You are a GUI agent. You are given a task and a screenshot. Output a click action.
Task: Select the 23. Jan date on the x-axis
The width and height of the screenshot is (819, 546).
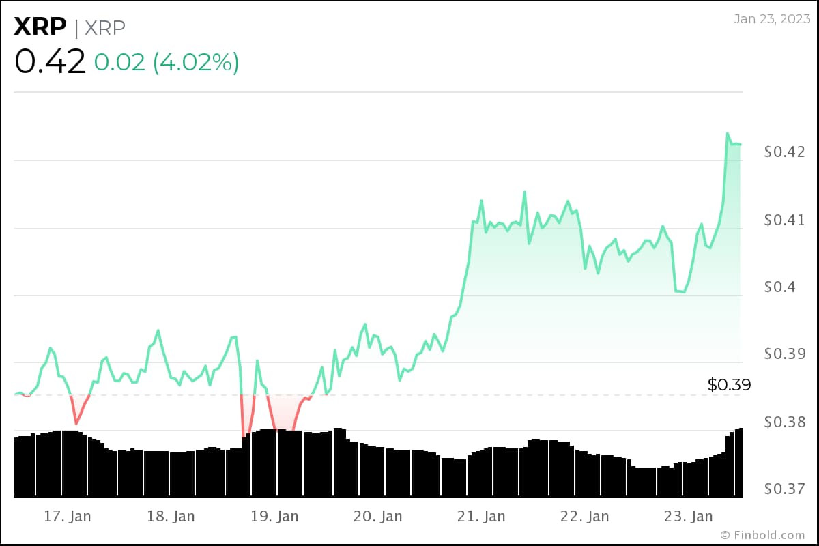[x=689, y=516]
